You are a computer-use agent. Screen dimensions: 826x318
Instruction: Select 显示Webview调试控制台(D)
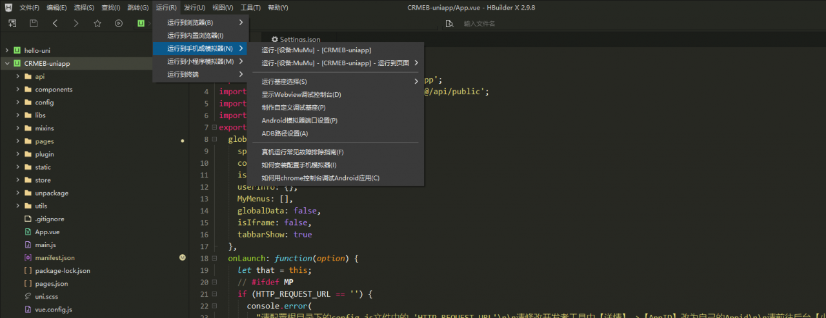(335, 94)
